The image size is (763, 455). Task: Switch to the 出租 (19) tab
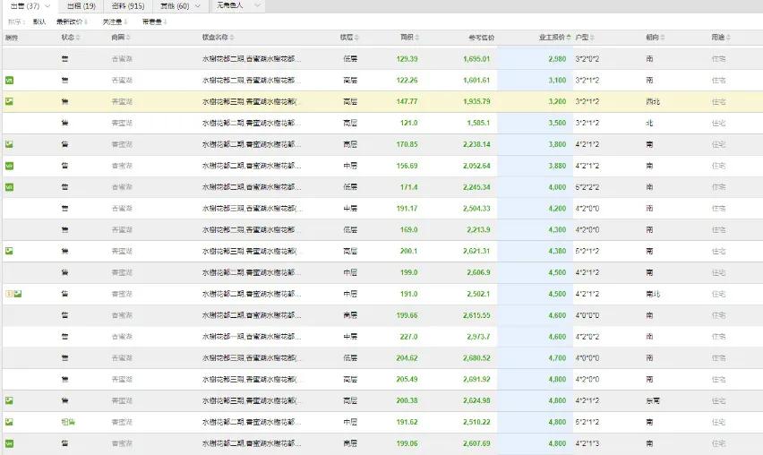[x=81, y=6]
